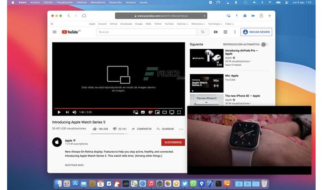The height and width of the screenshot is (190, 329).
Task: Toggle subtitles icon in video player
Action: click(143, 112)
